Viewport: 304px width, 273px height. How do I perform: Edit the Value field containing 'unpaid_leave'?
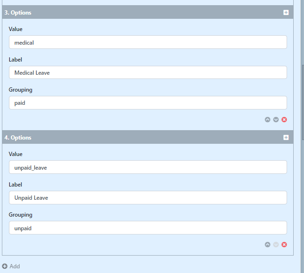[x=148, y=167]
